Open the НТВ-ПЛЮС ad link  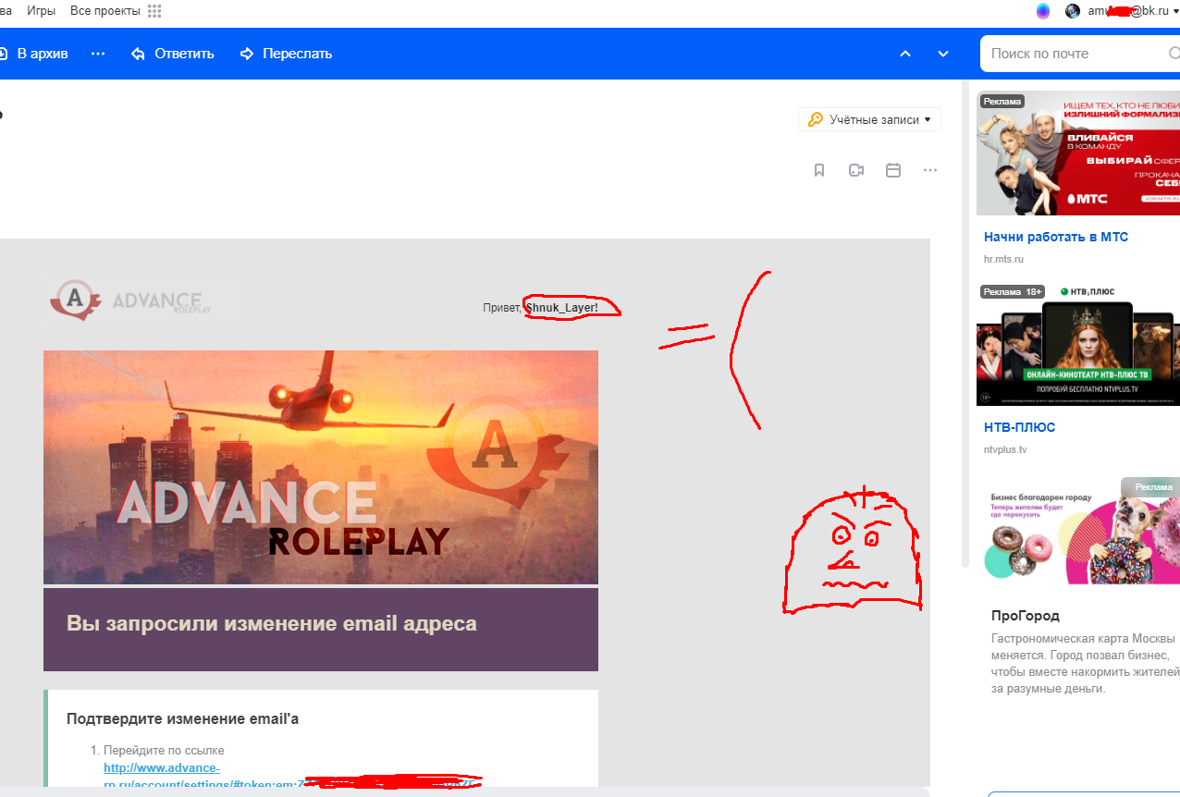1019,427
